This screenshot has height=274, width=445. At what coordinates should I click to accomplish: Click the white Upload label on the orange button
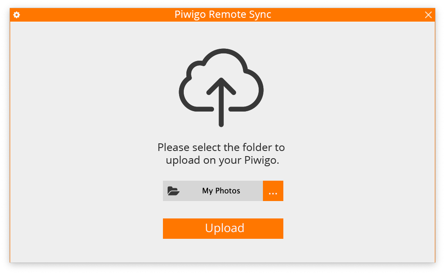point(225,228)
